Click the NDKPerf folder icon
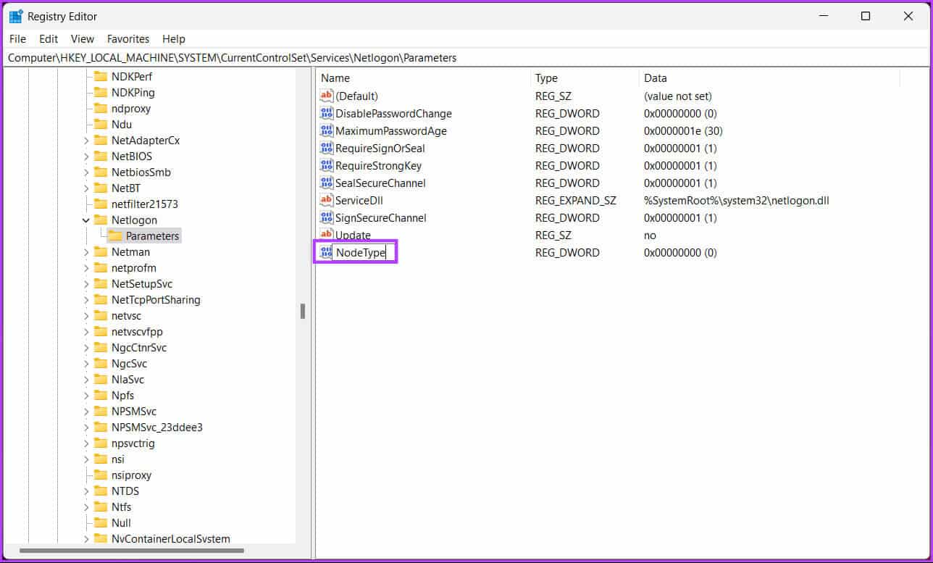Screen dimensions: 933x563 click(x=101, y=76)
